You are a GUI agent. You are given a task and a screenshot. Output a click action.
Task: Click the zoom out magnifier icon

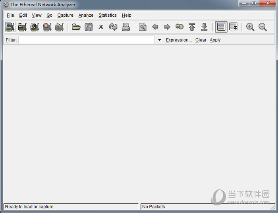click(x=263, y=27)
